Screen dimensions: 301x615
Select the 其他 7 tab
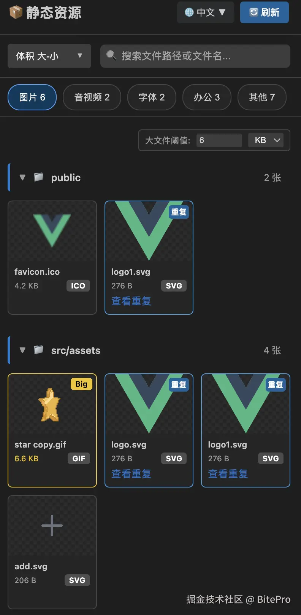(262, 97)
